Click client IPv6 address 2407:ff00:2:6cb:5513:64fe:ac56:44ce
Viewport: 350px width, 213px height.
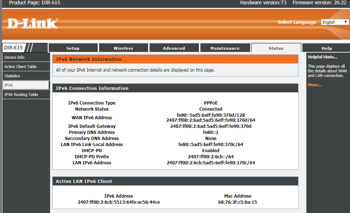pyautogui.click(x=118, y=202)
